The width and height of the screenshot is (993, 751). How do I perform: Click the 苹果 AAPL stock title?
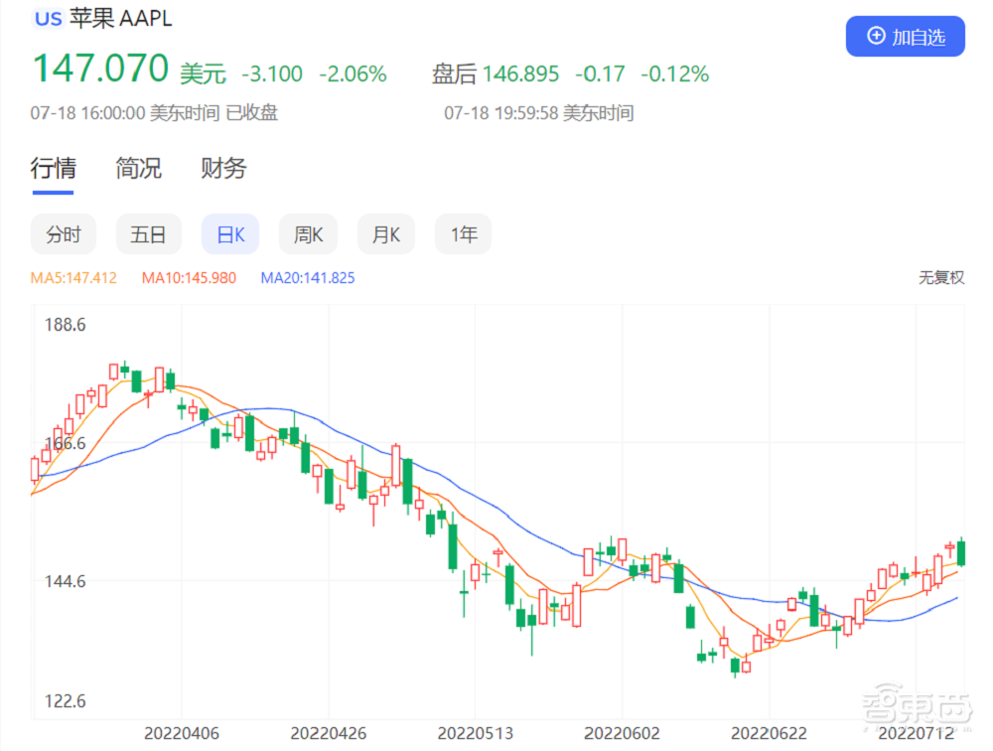point(119,18)
